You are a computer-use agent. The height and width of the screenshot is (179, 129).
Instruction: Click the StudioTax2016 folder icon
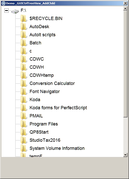[x=24, y=140]
